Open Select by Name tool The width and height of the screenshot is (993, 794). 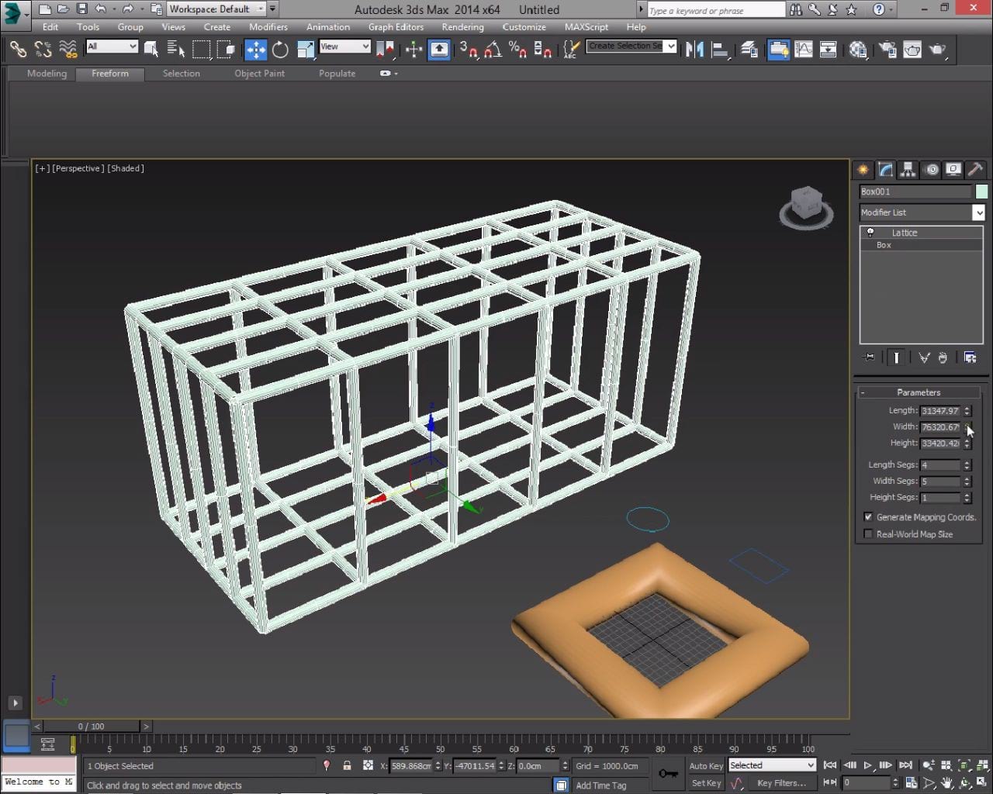tap(176, 50)
